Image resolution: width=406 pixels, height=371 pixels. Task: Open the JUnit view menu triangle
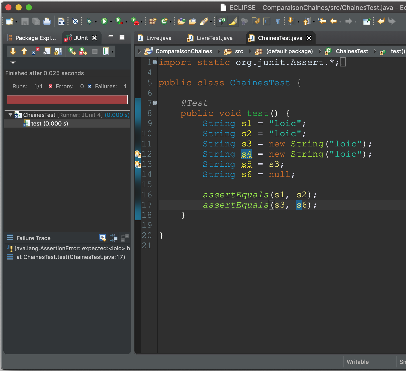[13, 62]
